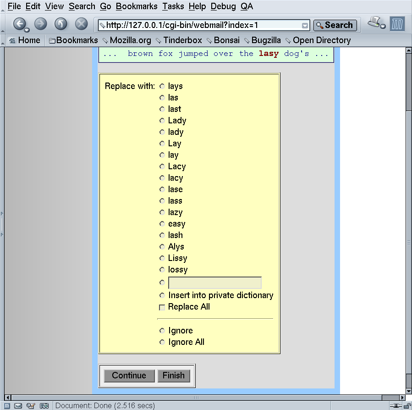Click the vertical scrollbar down arrow
Image resolution: width=412 pixels, height=410 pixels.
(409, 392)
